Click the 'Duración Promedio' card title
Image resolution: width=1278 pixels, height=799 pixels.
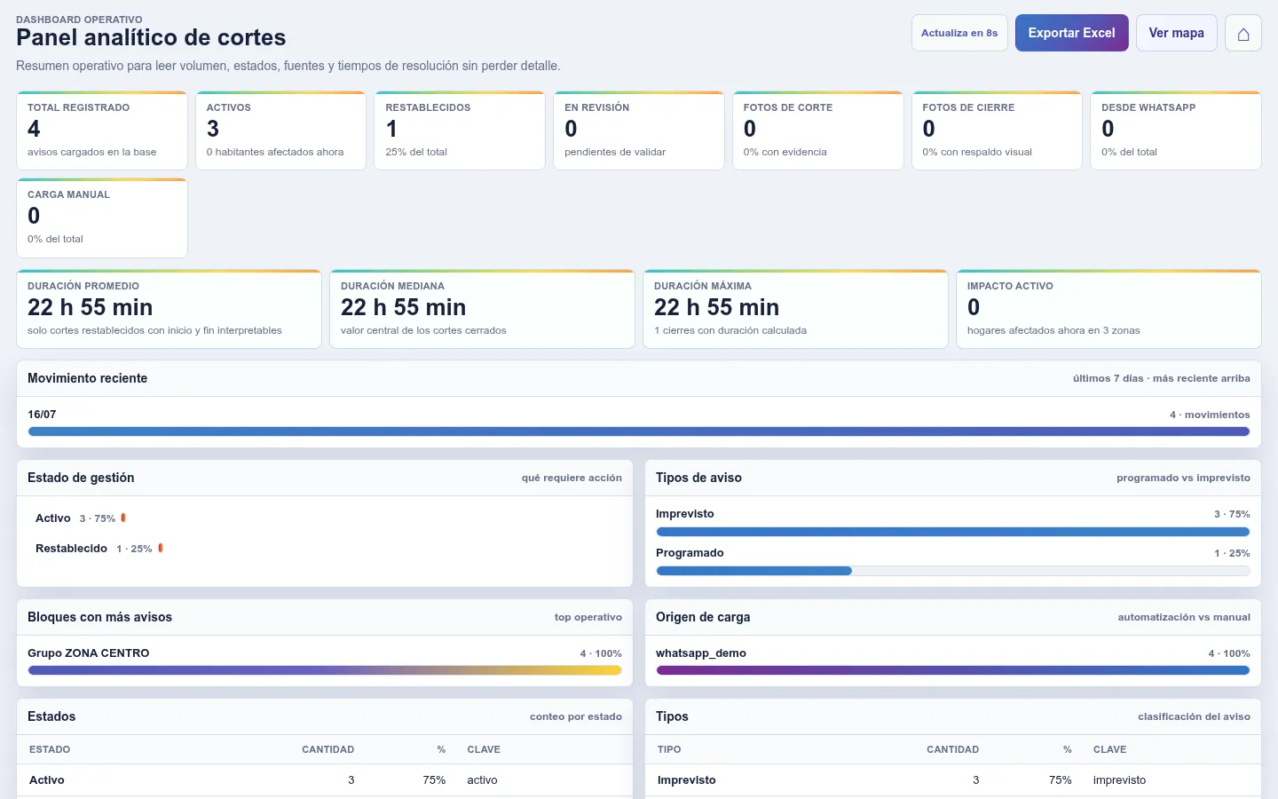[83, 286]
